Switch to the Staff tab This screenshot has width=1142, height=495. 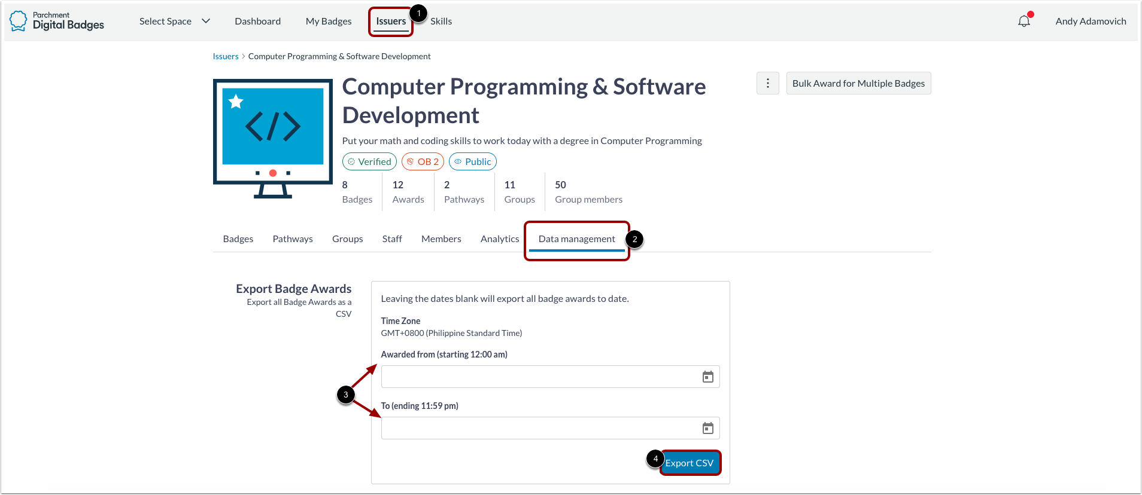(x=392, y=239)
